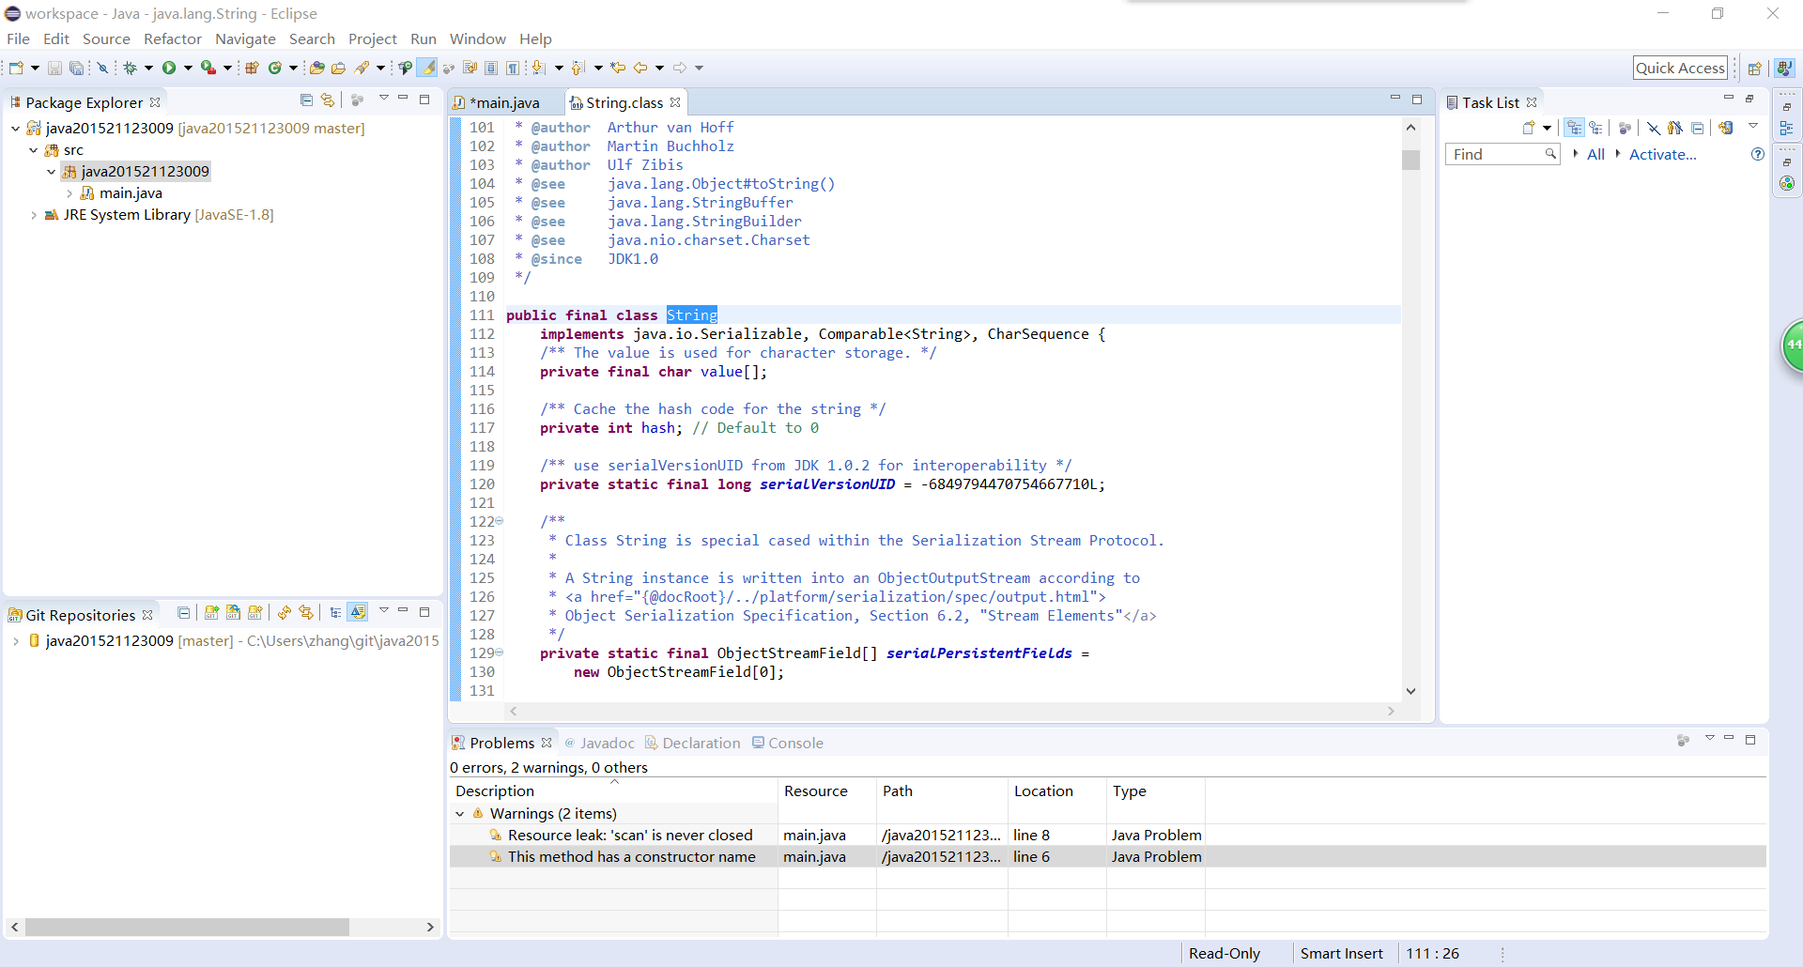Screen dimensions: 1803x967
Task: Toggle Show Whitespace Characters paragraph icon
Action: click(x=513, y=68)
